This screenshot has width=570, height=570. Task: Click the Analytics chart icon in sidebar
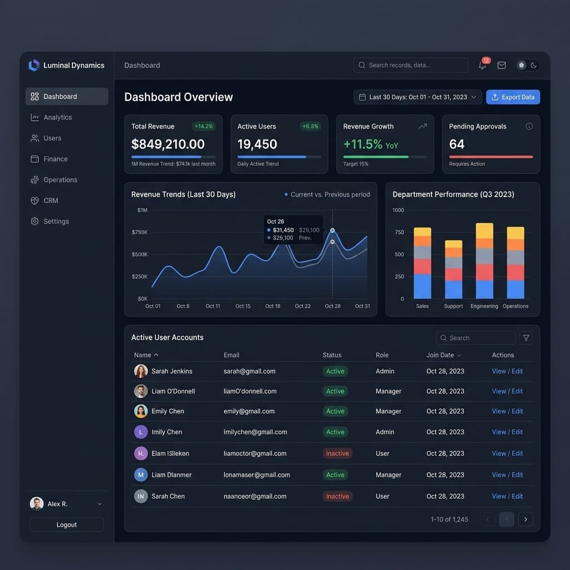tap(35, 117)
